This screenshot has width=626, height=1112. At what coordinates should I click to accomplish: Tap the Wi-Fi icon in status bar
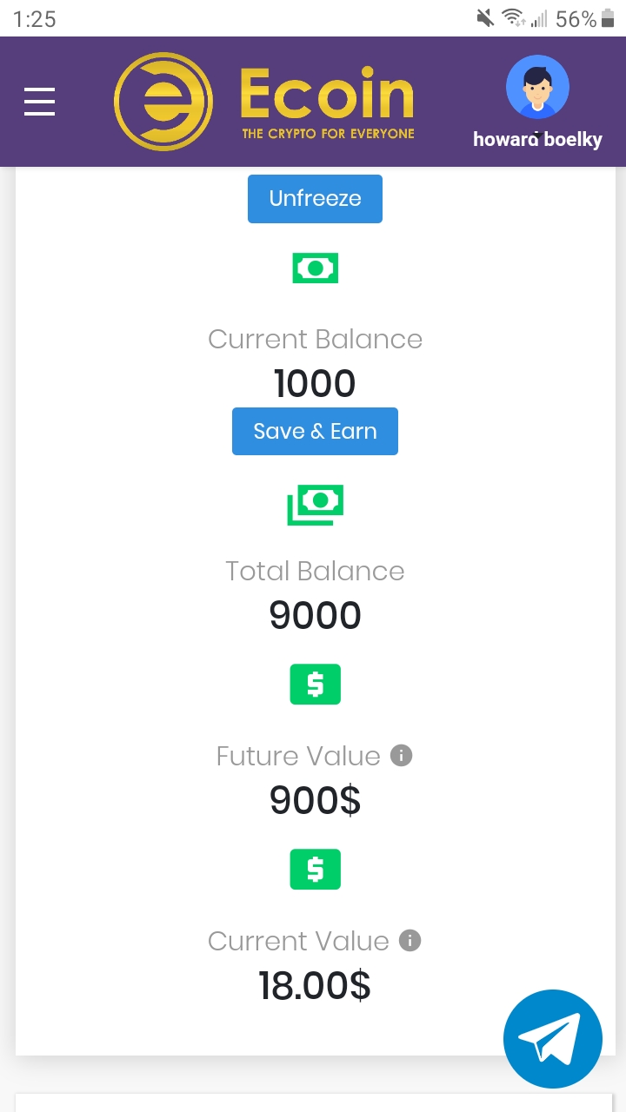point(513,18)
